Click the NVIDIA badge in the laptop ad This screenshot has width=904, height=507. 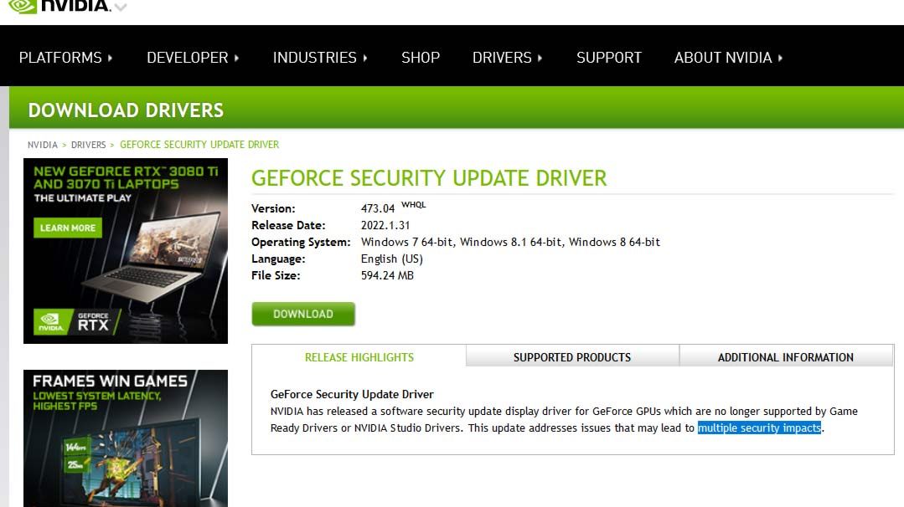pos(53,322)
